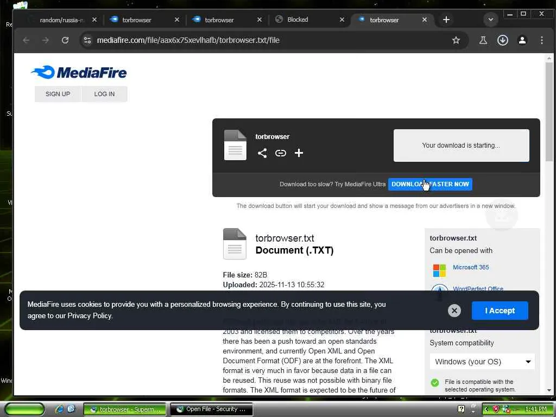Open the Windows (your OS) dropdown
556x417 pixels.
pos(482,362)
